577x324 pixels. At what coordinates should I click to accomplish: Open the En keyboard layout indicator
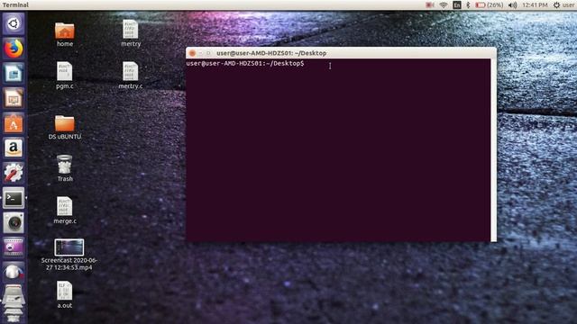pyautogui.click(x=457, y=5)
